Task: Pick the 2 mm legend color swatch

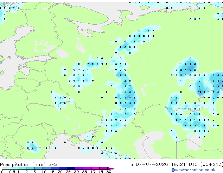Action: [x=30, y=168]
